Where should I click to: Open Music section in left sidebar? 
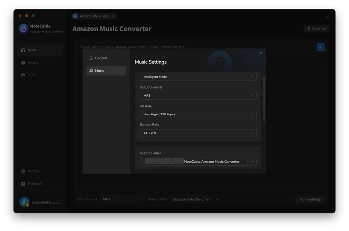[x=40, y=50]
